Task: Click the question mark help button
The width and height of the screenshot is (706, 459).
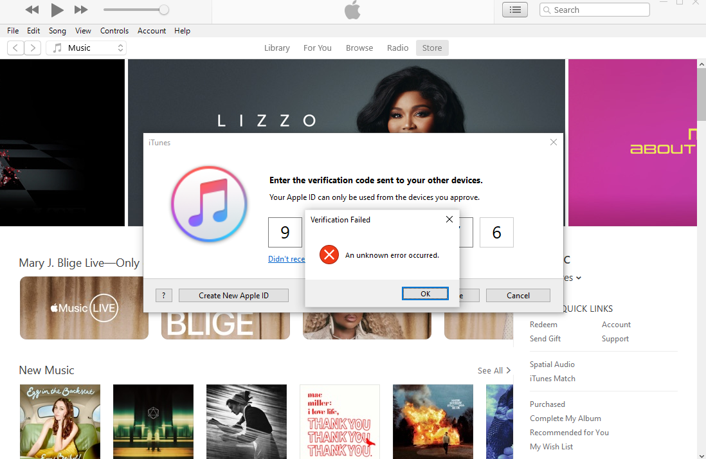Action: [x=164, y=295]
